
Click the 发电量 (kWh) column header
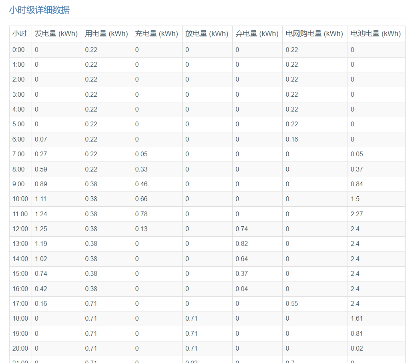56,34
